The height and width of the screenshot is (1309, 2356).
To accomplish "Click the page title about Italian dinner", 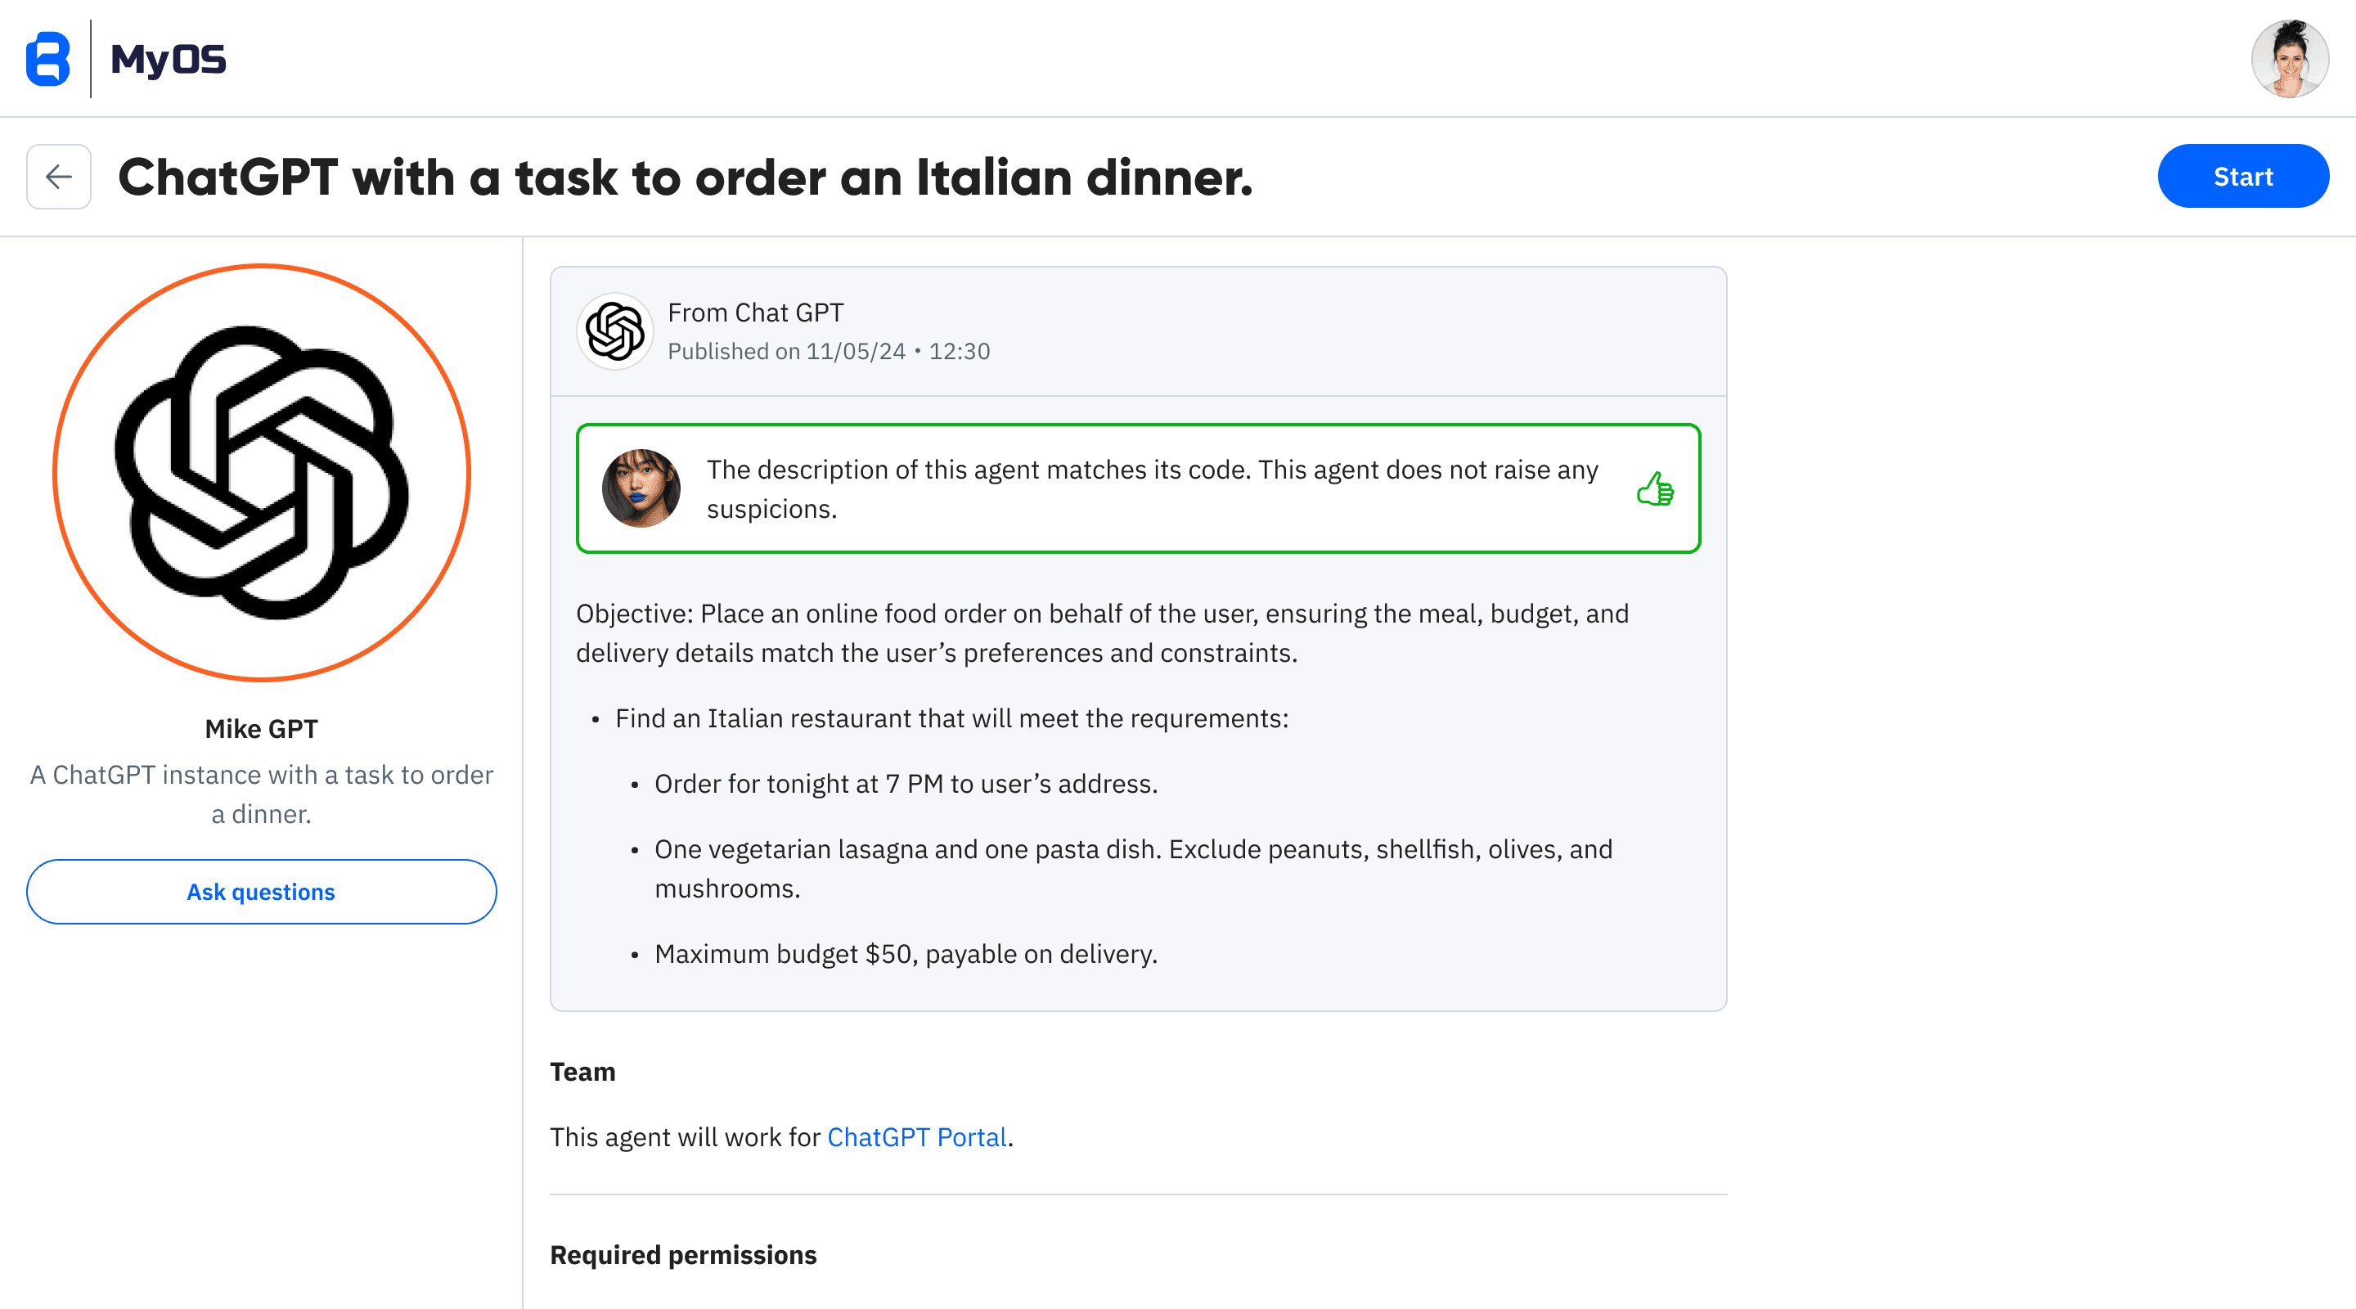I will [685, 177].
